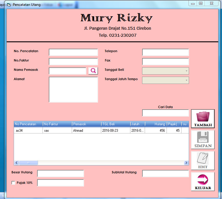Click the Telepon input field
Viewport: 222px width, 199px height.
(x=165, y=52)
